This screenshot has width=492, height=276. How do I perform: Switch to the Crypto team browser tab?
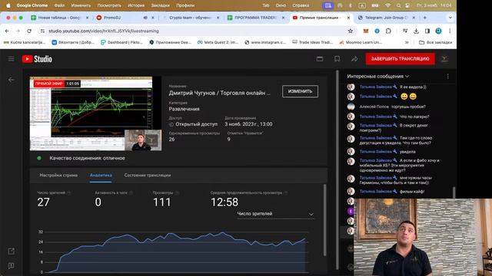click(x=191, y=18)
